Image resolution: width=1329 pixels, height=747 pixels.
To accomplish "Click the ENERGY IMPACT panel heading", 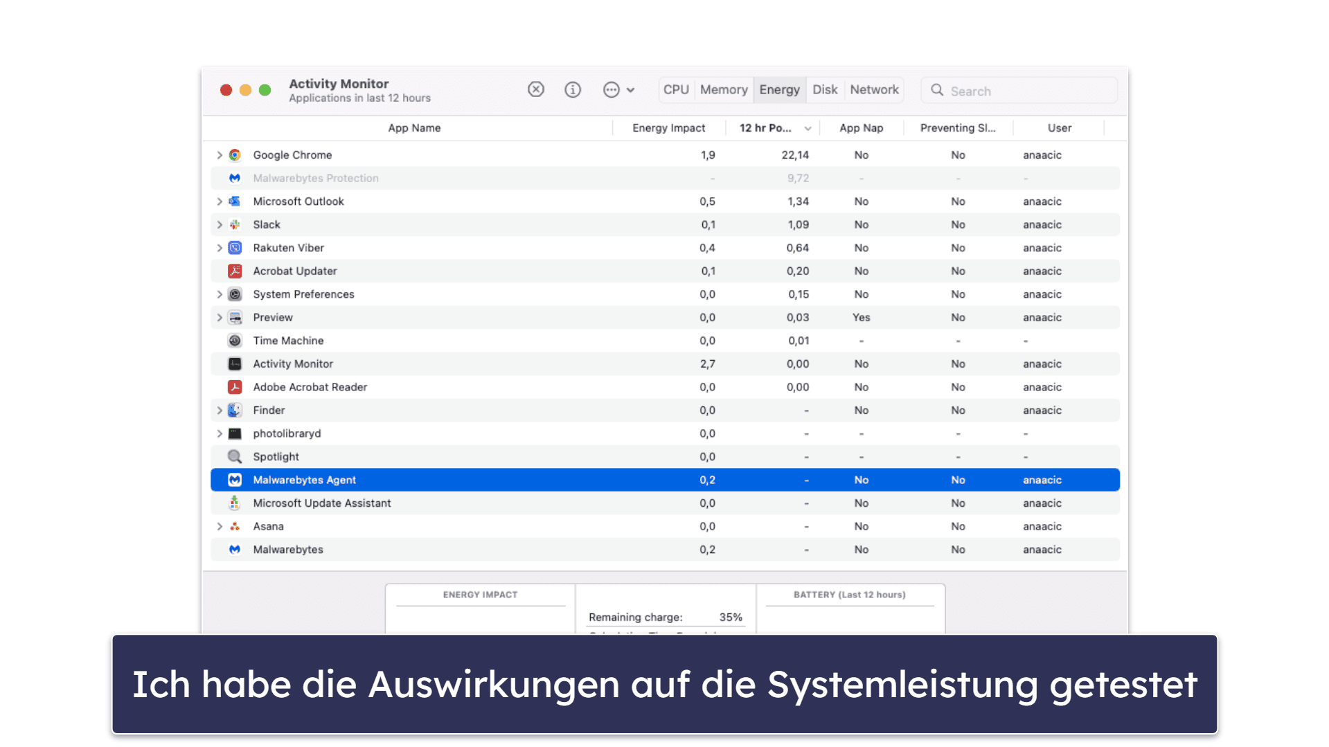I will [480, 595].
